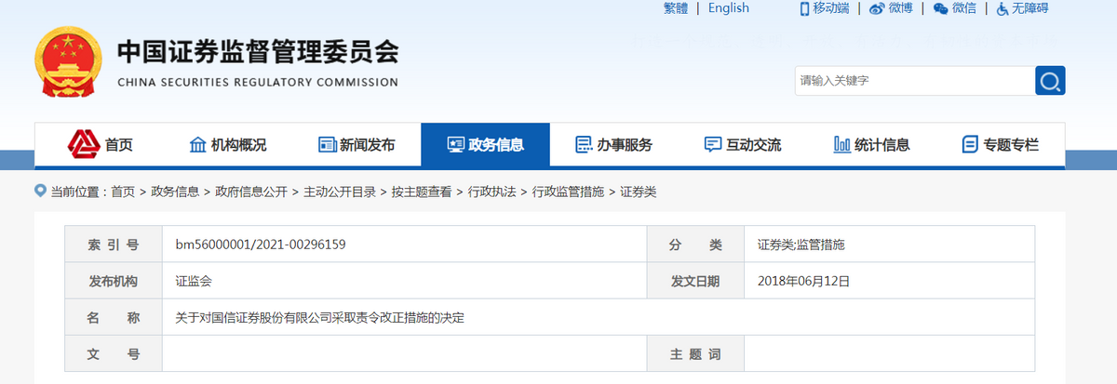Open the 移动端 link
This screenshot has width=1117, height=384.
(x=831, y=8)
